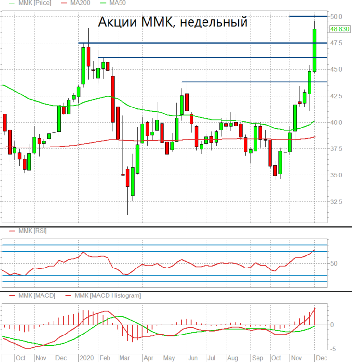Click the MA50 legend label
This screenshot has width=352, height=362.
pyautogui.click(x=118, y=3)
